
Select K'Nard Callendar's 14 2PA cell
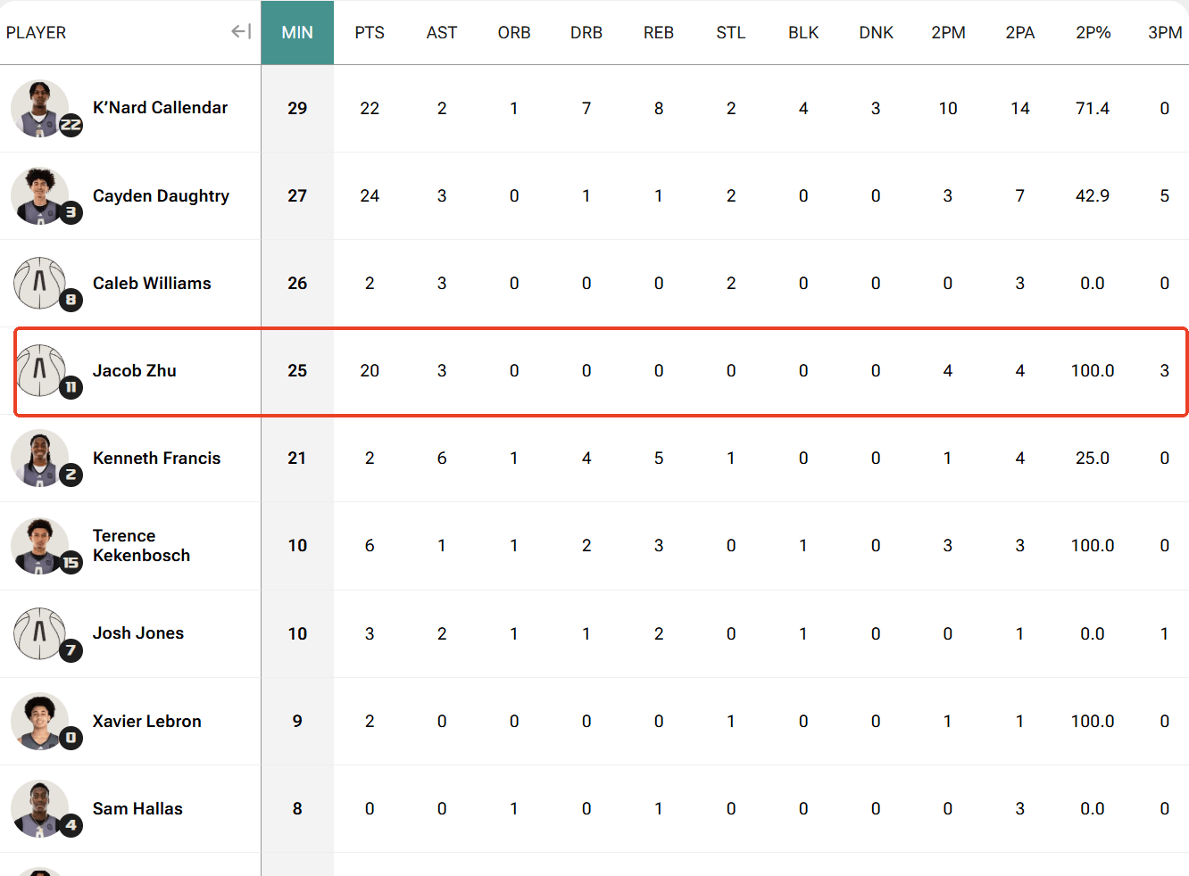click(1020, 108)
